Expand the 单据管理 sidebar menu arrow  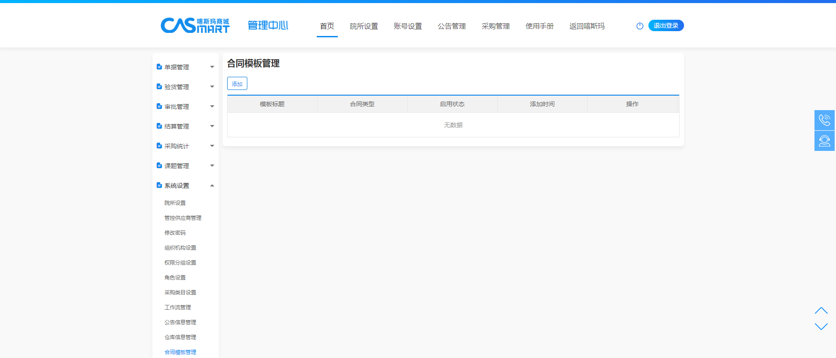point(212,67)
